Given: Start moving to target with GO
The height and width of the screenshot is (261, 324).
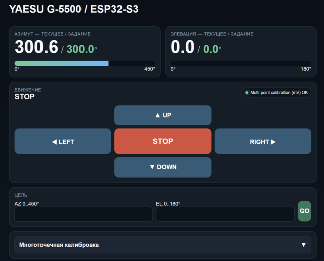Looking at the screenshot, I should coord(304,211).
